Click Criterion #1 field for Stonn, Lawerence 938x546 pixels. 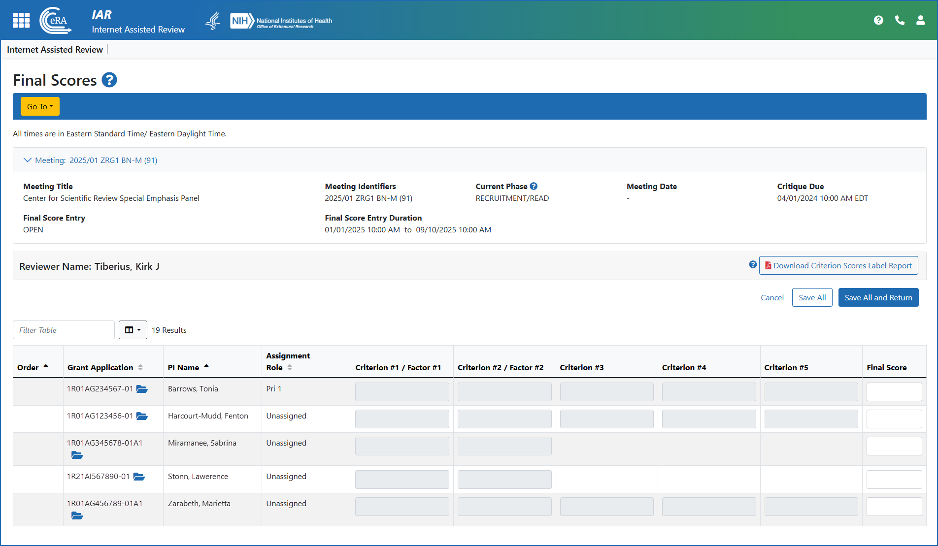click(x=402, y=480)
